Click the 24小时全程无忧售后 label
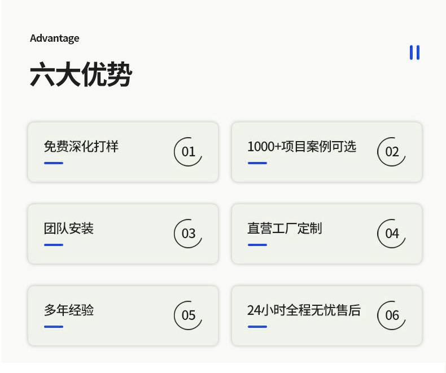 [304, 310]
